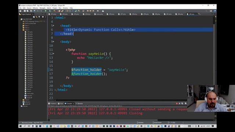This screenshot has width=235, height=132.
Task: Click the "sayHello" string on line 16
Action: pyautogui.click(x=117, y=70)
